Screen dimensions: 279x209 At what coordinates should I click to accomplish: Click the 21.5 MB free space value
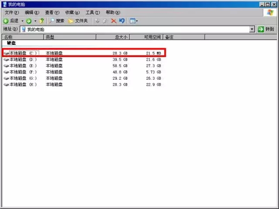point(153,53)
